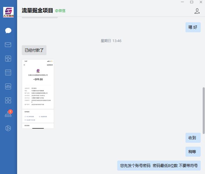
Task: Click the add member icon
Action: (x=197, y=11)
